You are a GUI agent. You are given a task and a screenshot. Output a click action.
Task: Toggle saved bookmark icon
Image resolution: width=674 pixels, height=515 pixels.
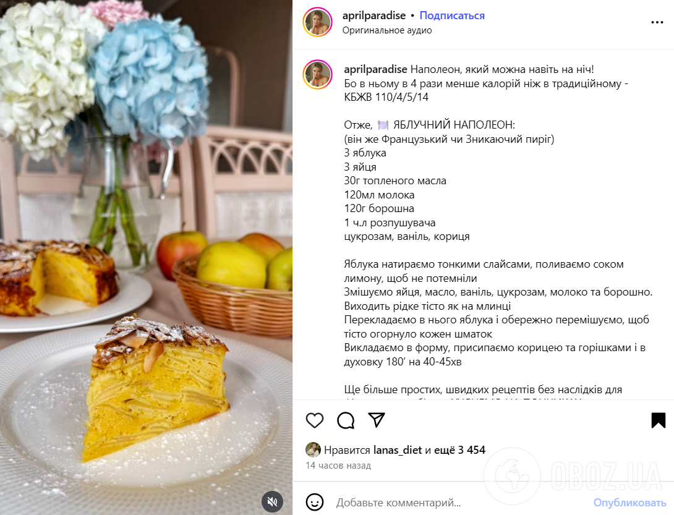coord(658,420)
